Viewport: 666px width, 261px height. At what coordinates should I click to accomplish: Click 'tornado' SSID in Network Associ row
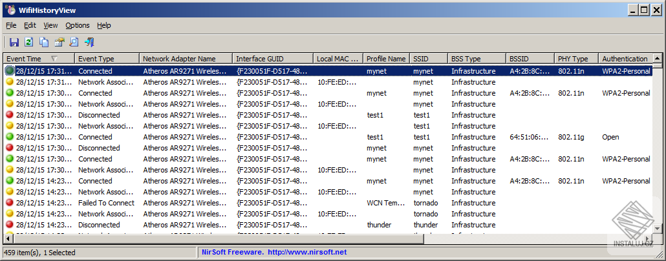(425, 214)
